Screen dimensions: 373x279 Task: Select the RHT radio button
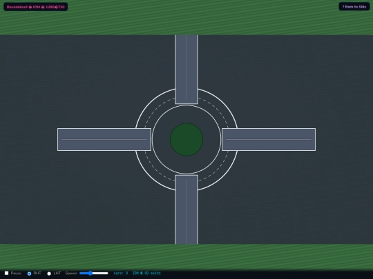[x=29, y=273]
